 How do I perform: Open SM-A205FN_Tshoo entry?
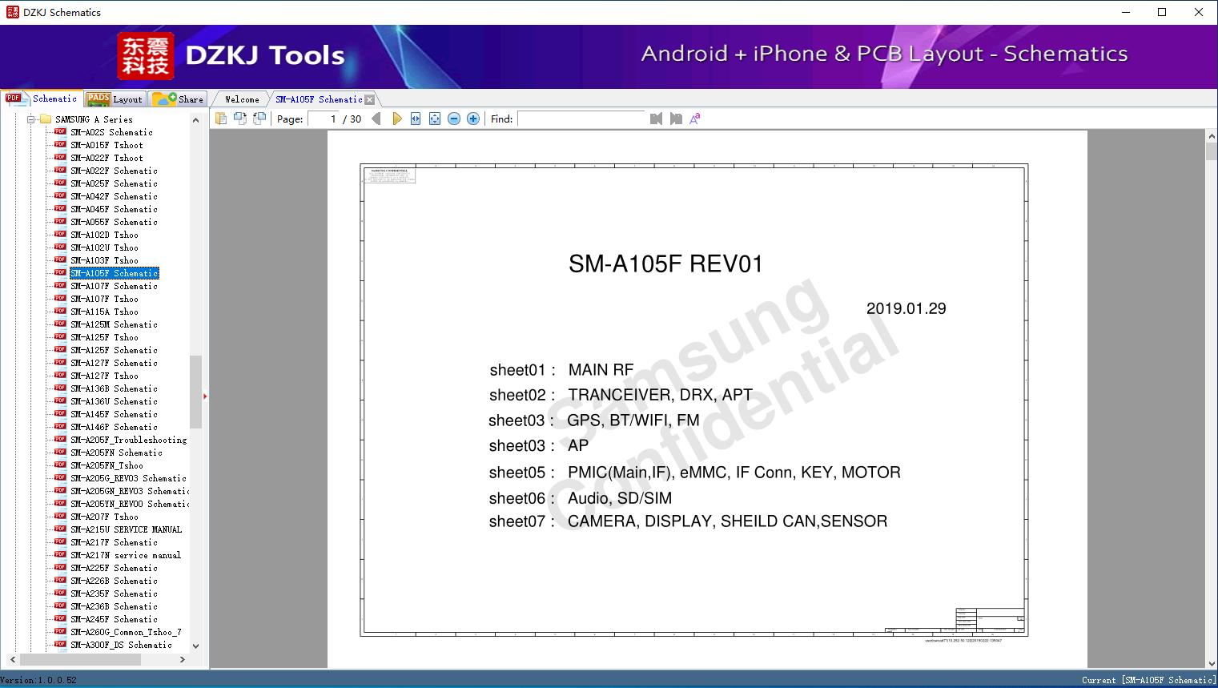pyautogui.click(x=107, y=465)
